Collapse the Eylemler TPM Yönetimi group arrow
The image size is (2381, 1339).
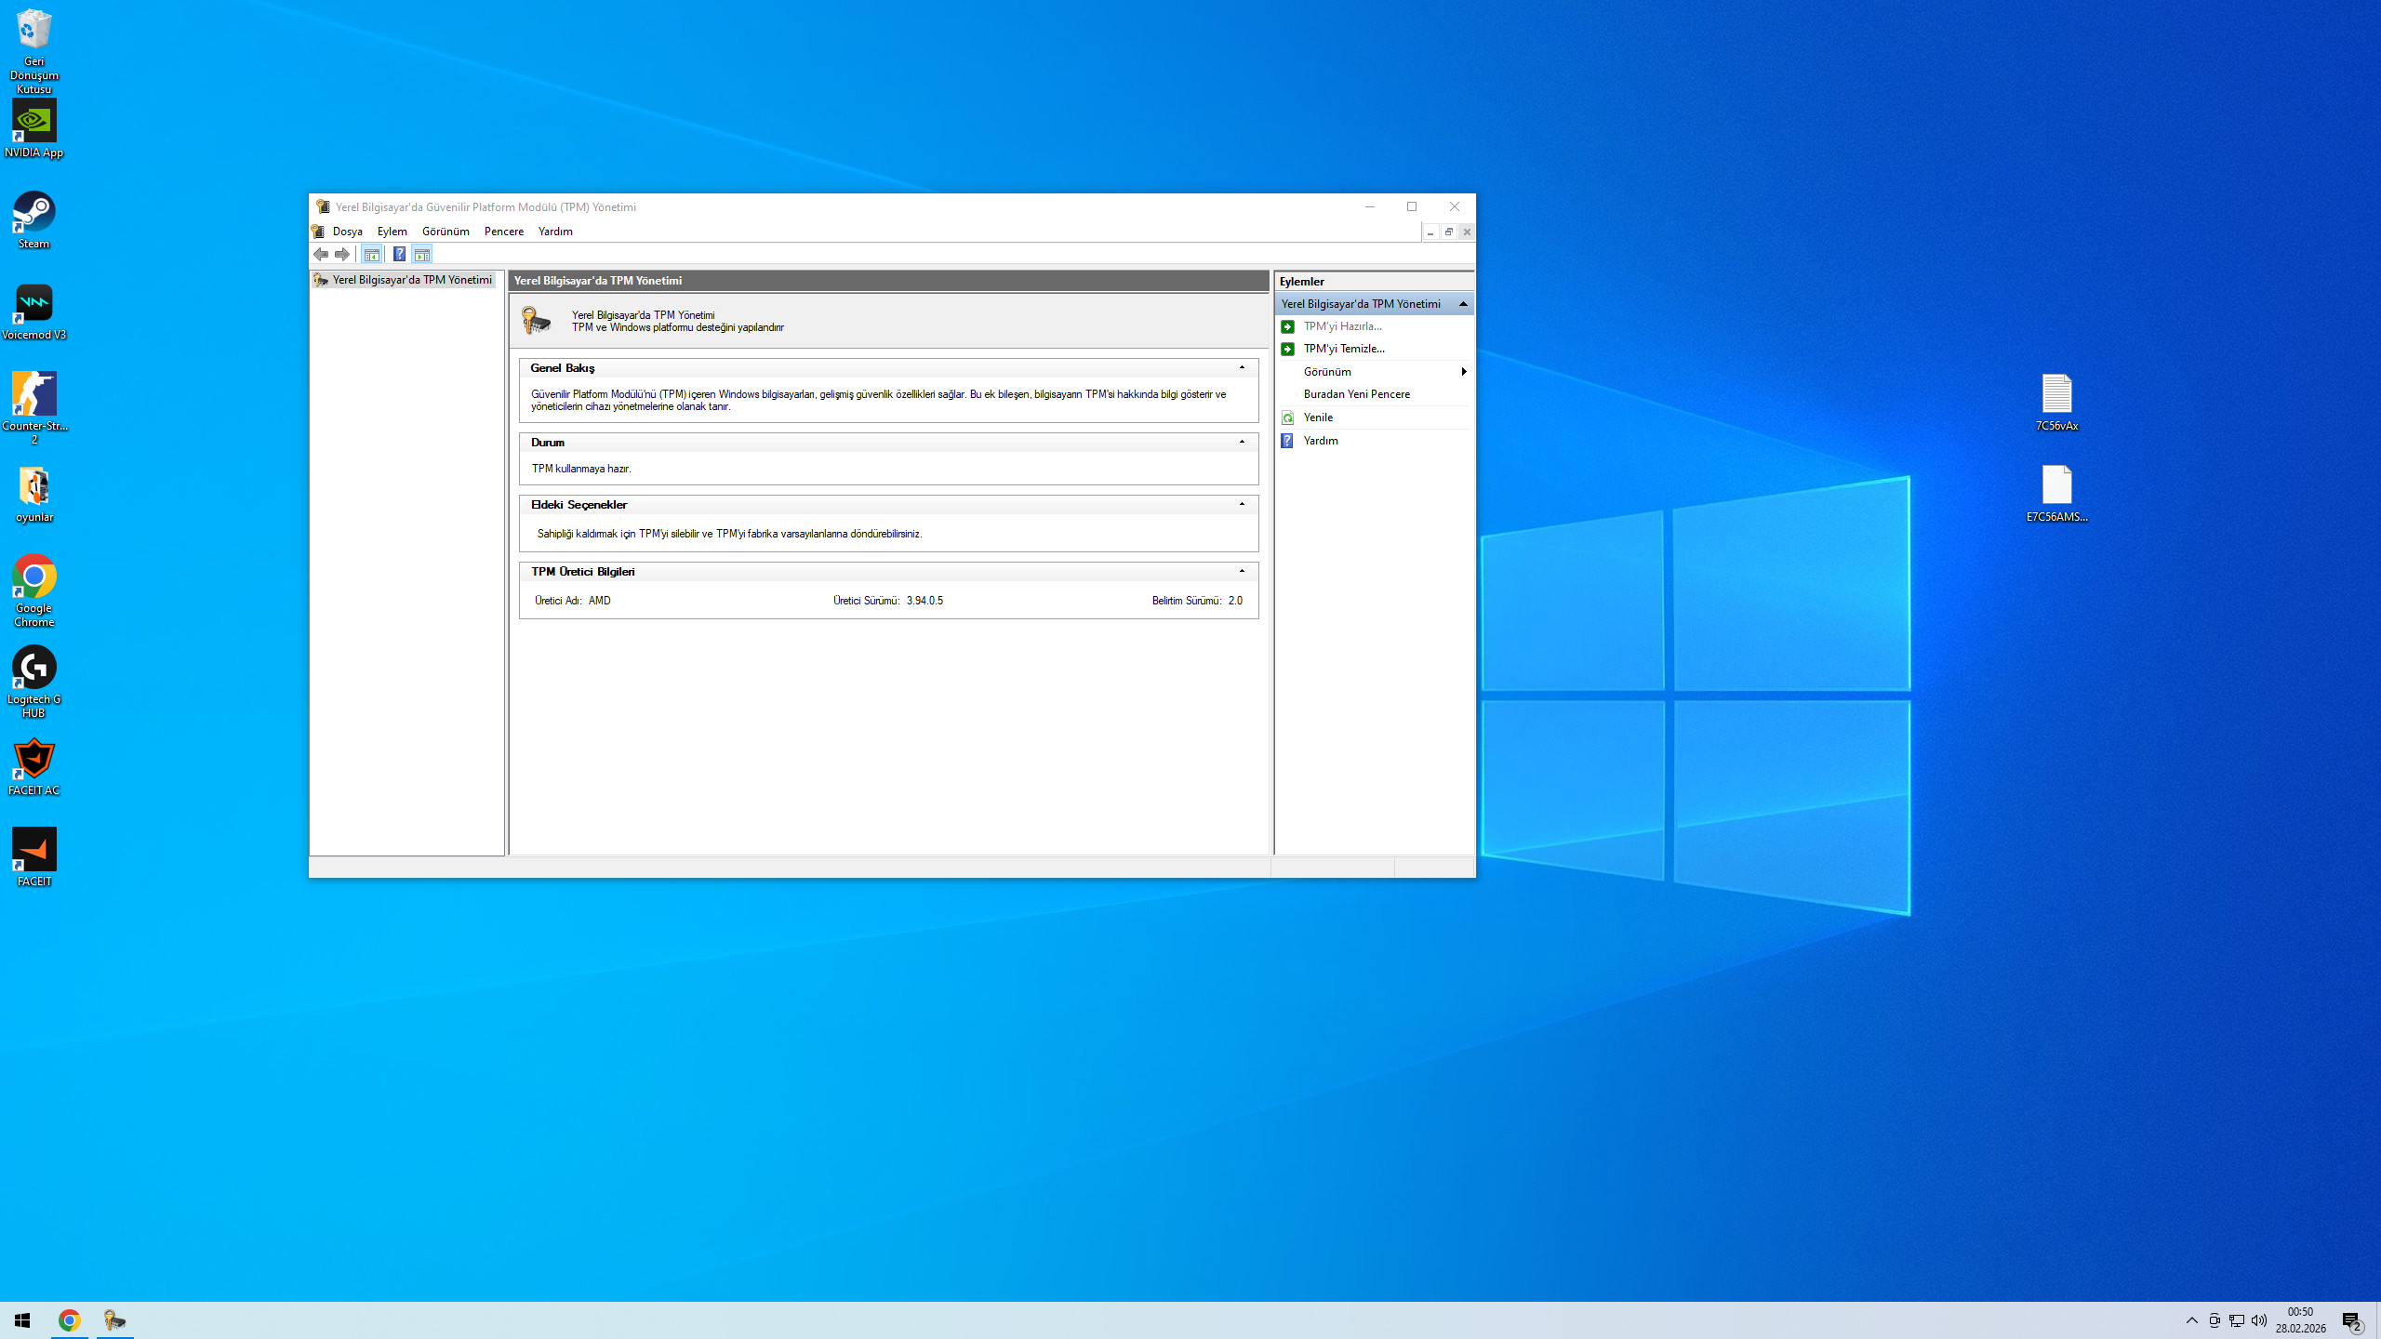pos(1463,304)
